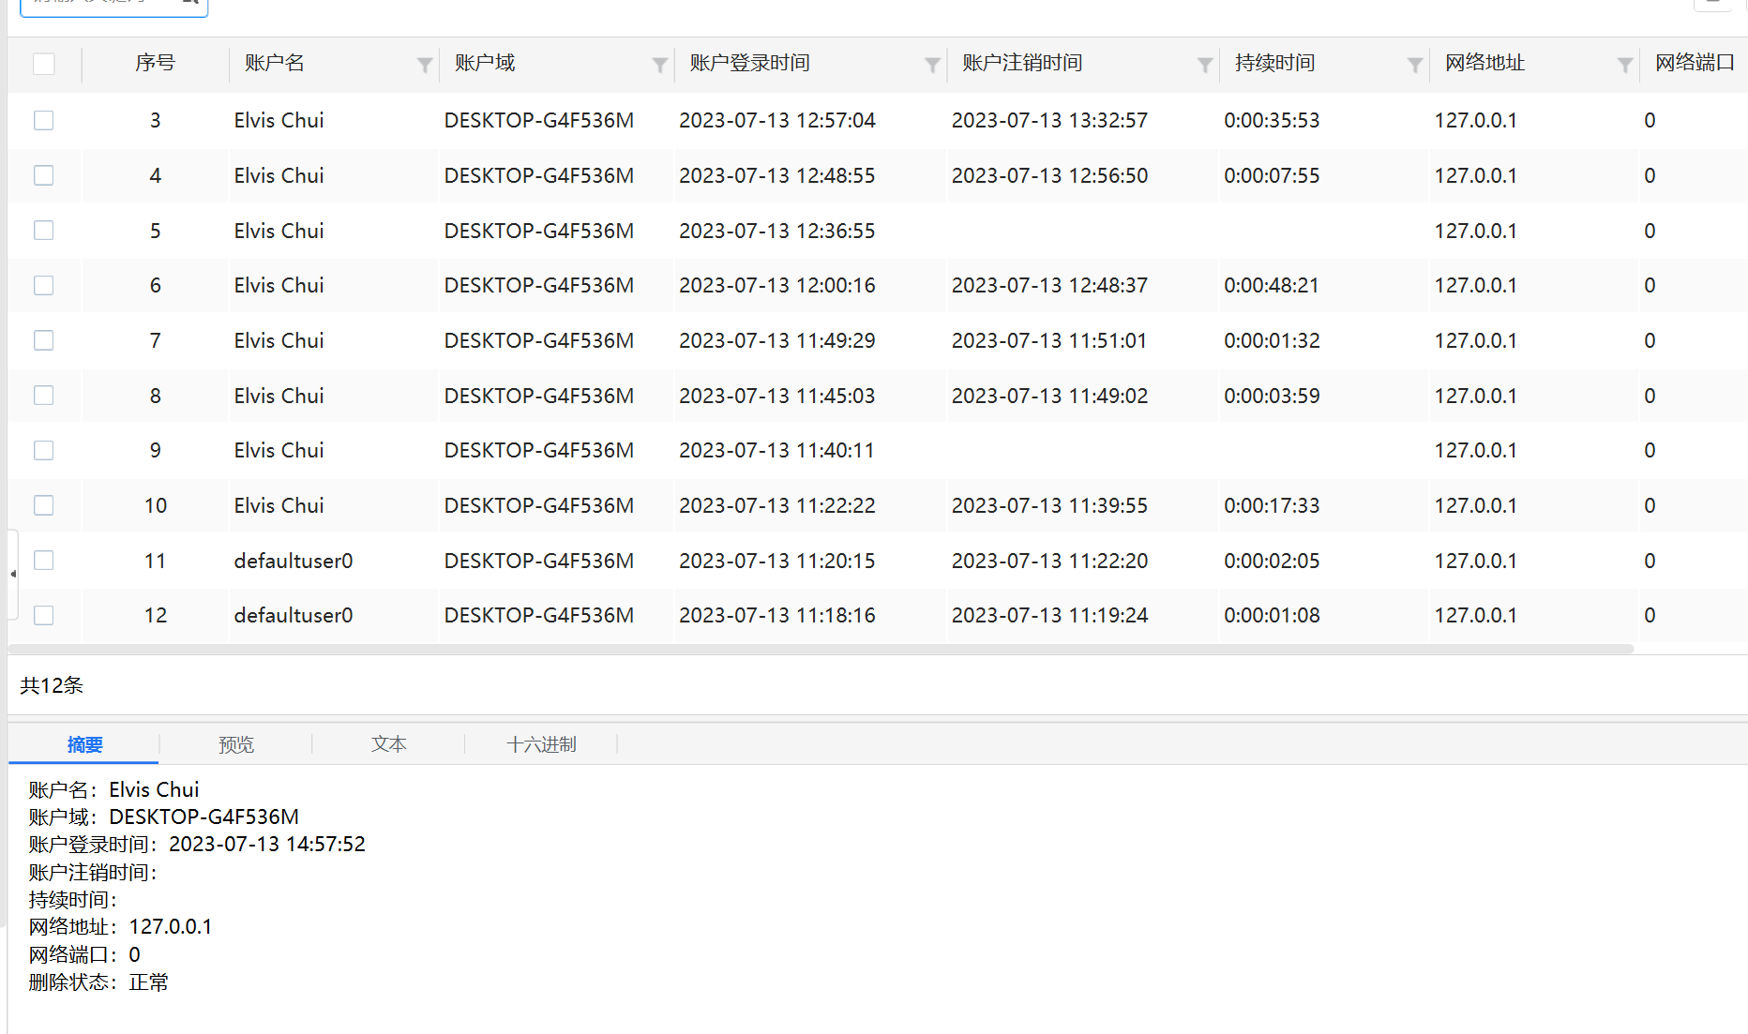This screenshot has width=1748, height=1034.
Task: Check the checkbox for row 6
Action: pyautogui.click(x=44, y=285)
